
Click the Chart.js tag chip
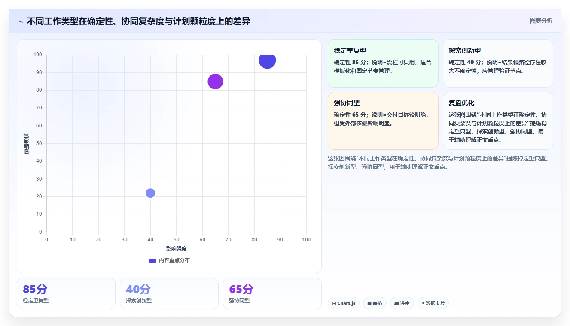(x=344, y=303)
